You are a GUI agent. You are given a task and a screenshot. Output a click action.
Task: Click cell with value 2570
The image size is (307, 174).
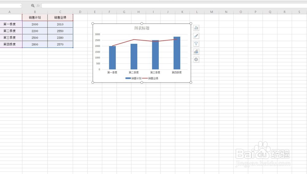pyautogui.click(x=60, y=44)
